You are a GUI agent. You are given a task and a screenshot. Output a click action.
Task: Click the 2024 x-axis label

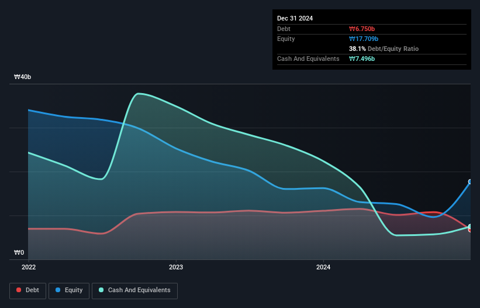(x=323, y=267)
